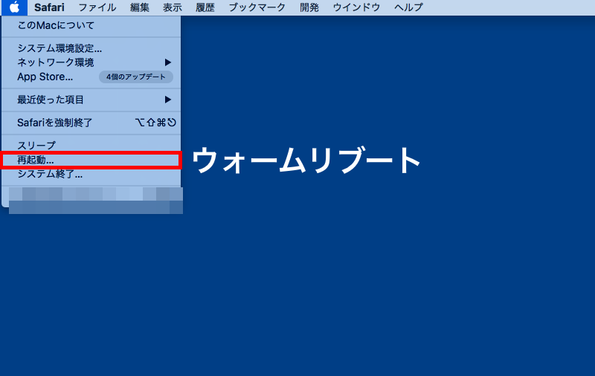Open the Safari application menu
Screen dimensions: 595x376
(49, 7)
